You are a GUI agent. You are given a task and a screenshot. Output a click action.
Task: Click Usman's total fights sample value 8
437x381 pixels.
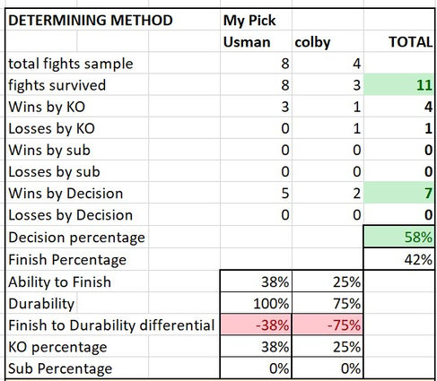(256, 63)
